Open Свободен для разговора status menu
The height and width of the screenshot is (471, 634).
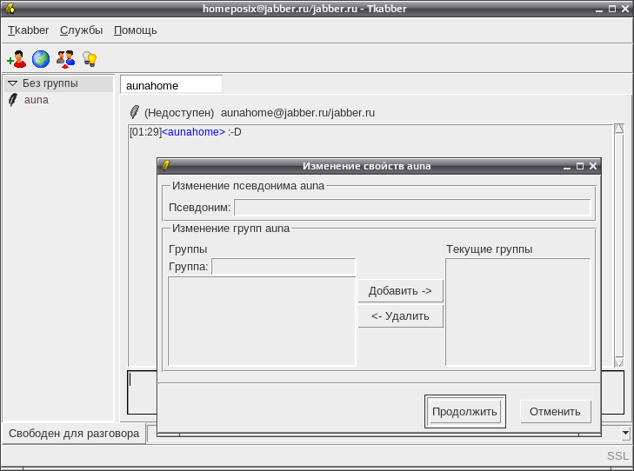[x=74, y=434]
